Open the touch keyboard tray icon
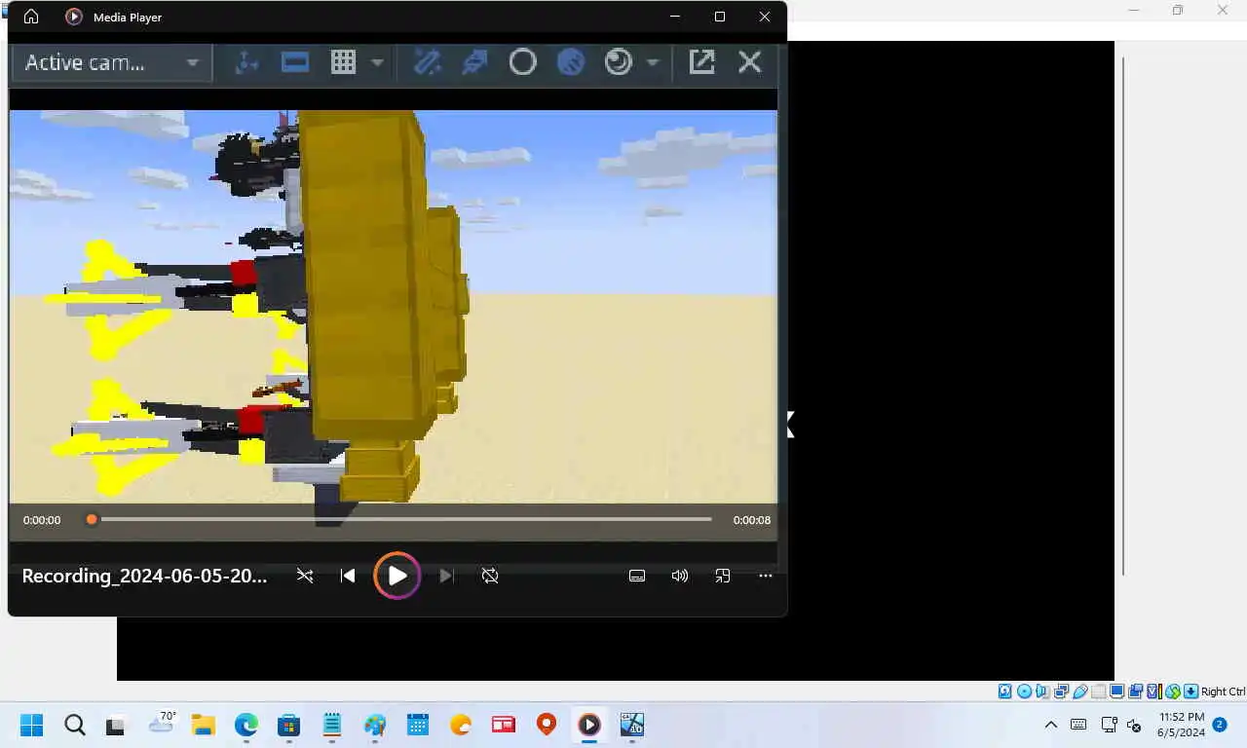The image size is (1247, 748). click(x=1078, y=725)
